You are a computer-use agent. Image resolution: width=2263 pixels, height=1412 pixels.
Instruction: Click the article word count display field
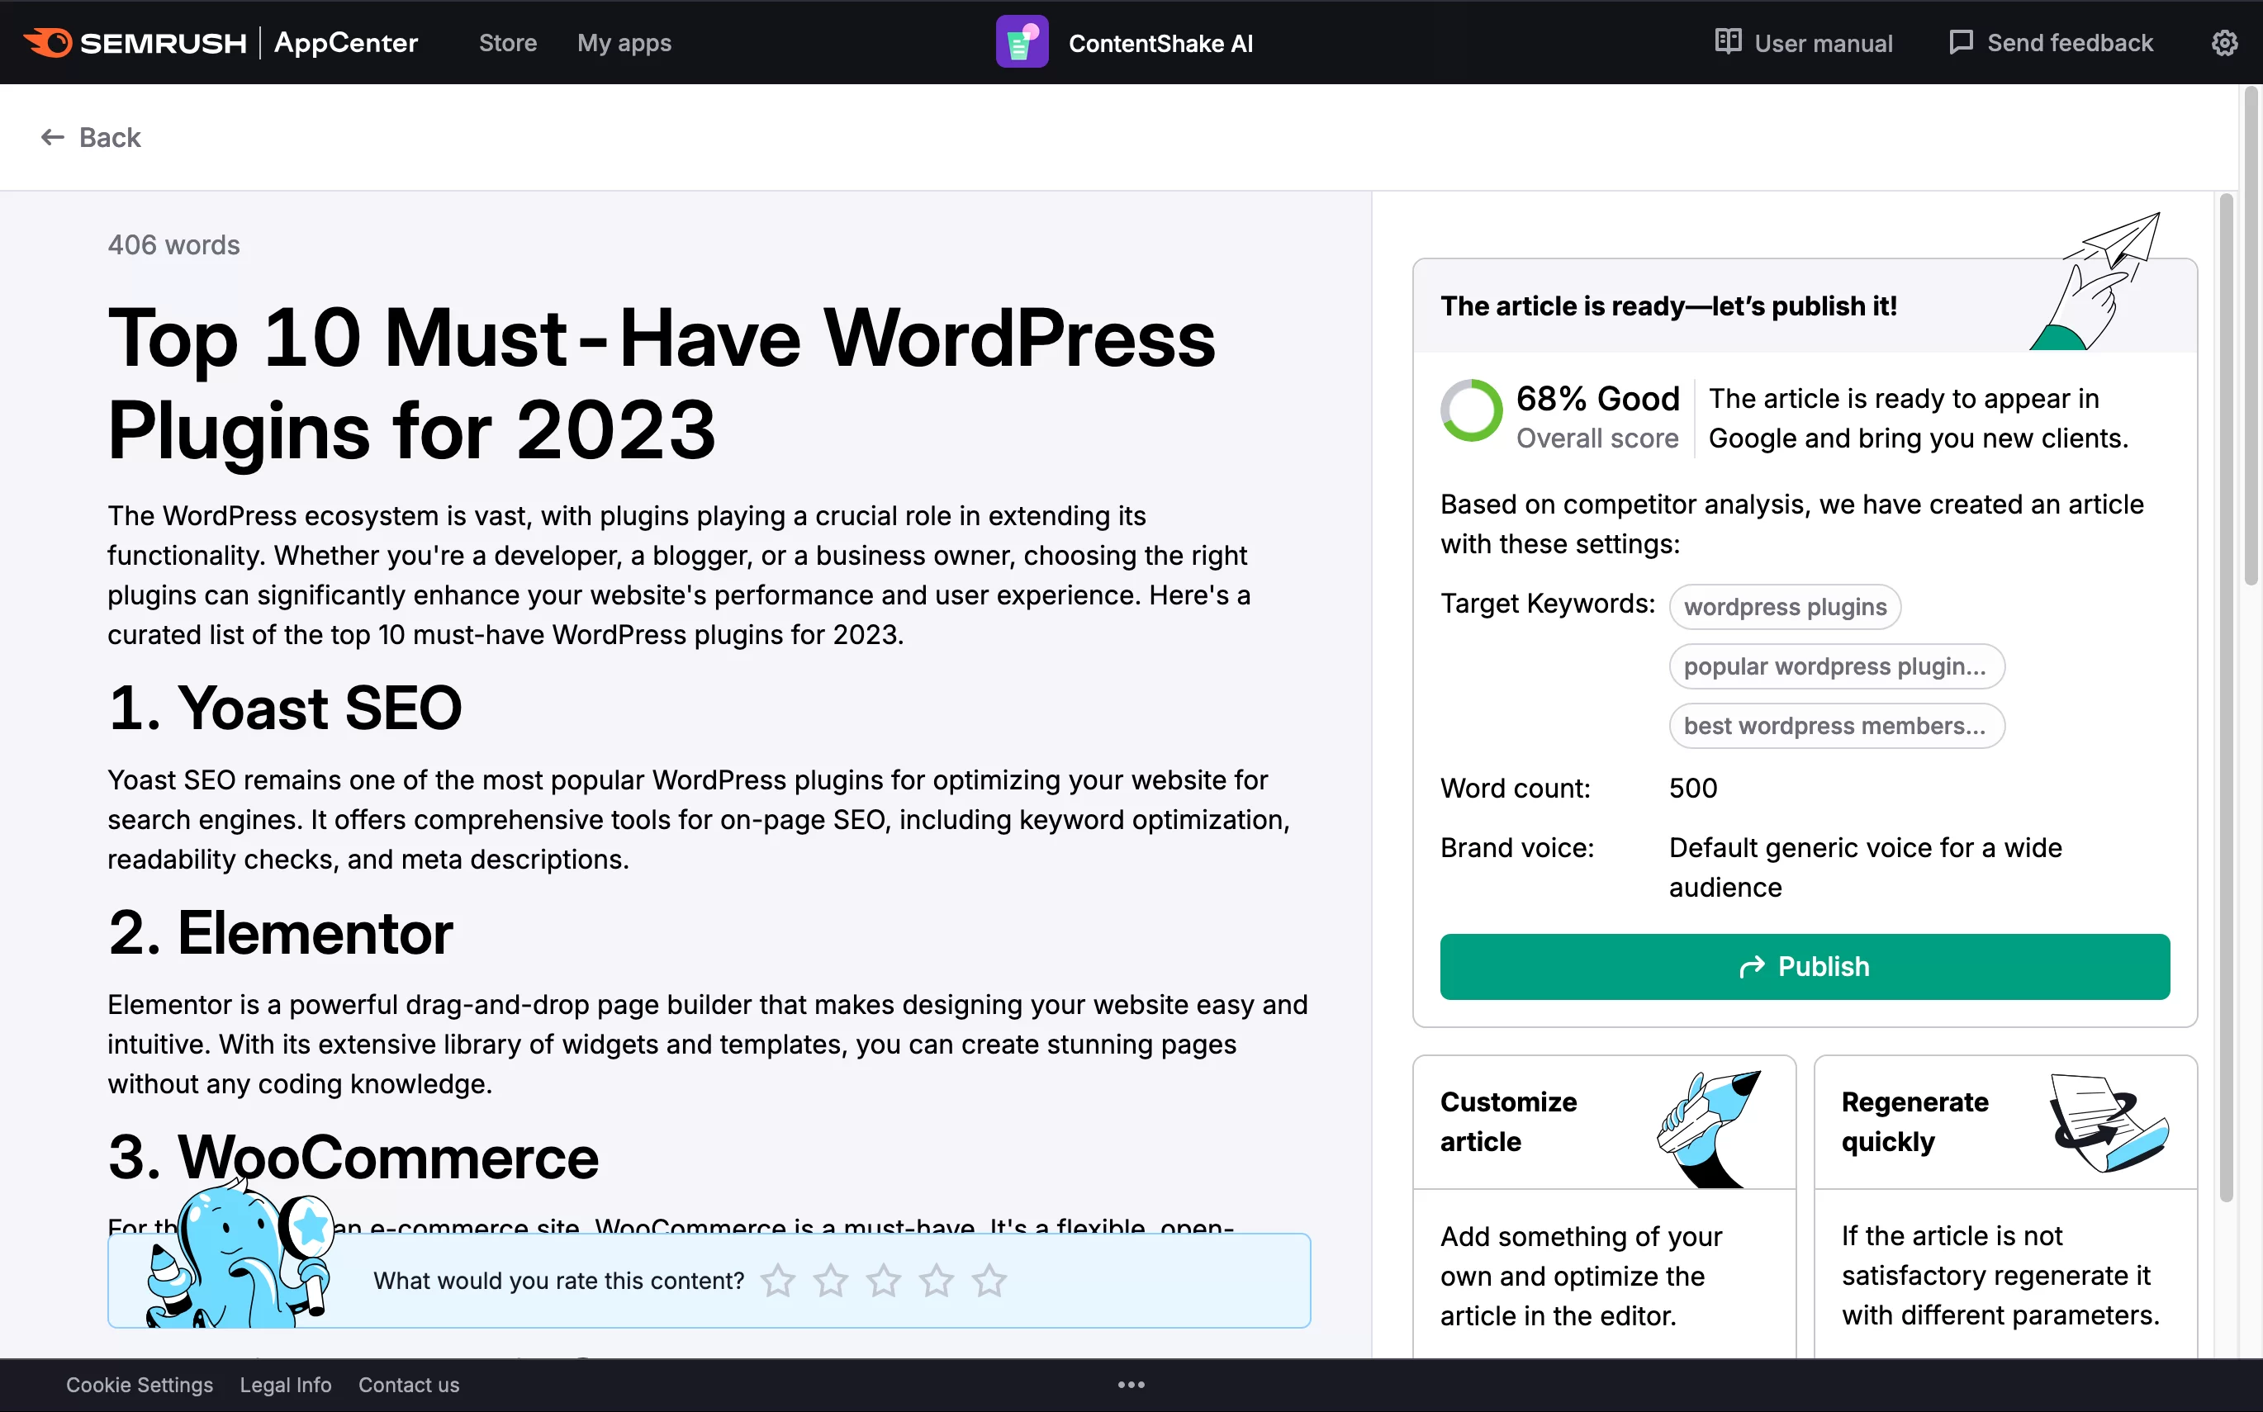coord(173,244)
